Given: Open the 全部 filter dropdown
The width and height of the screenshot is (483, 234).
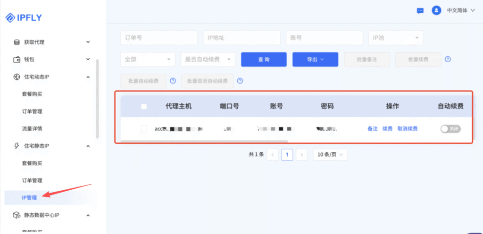Looking at the screenshot, I should pos(148,60).
